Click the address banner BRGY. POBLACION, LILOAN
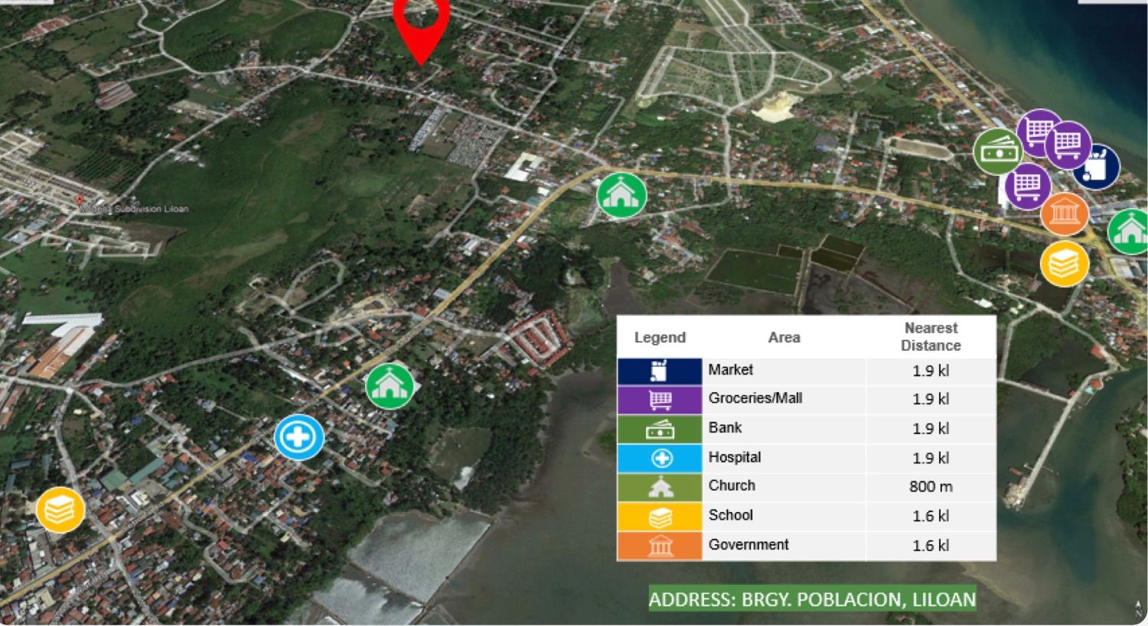 [x=812, y=599]
